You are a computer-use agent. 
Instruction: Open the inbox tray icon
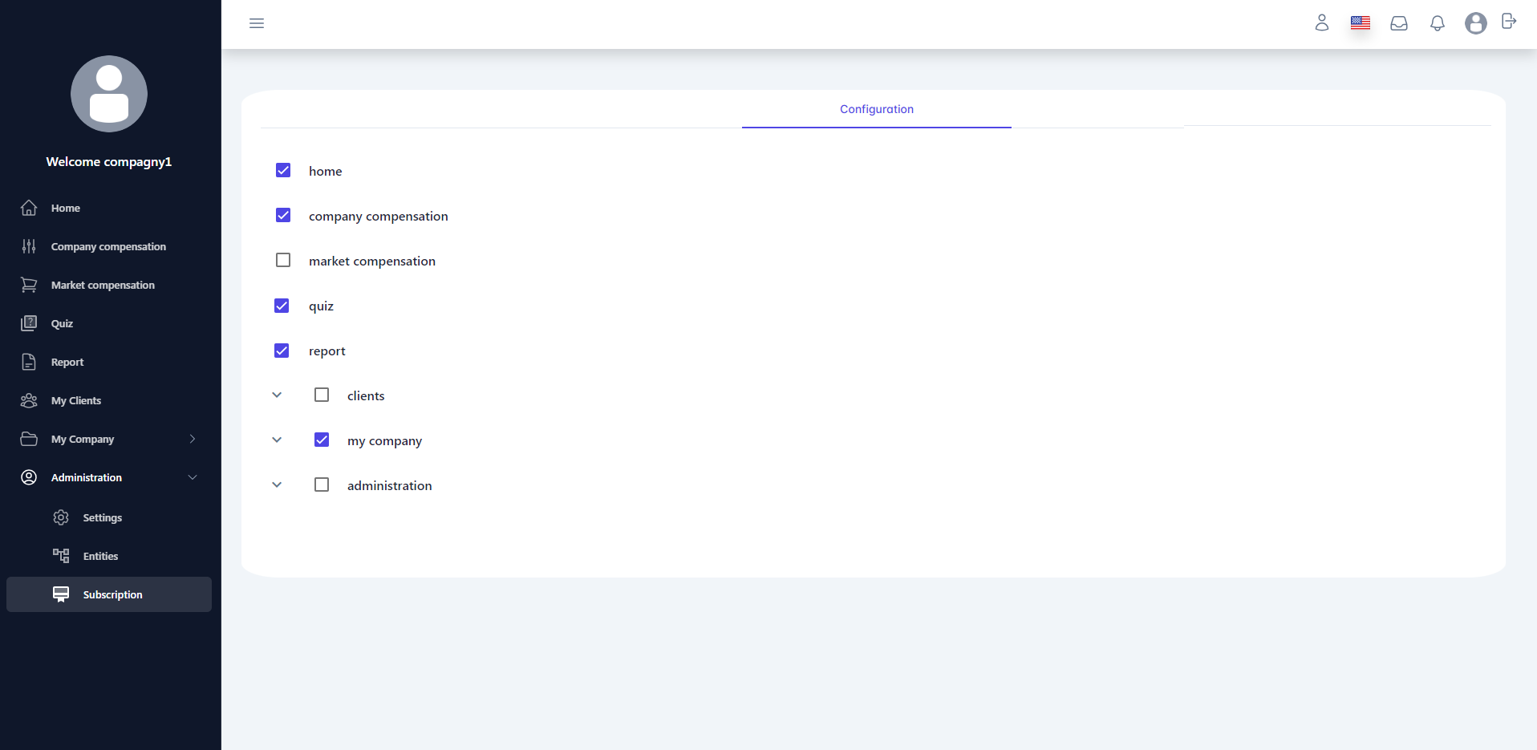point(1398,23)
